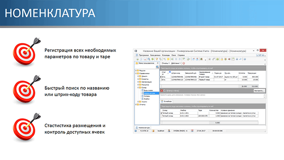The image size is (284, 160).
Task: Click the blue info circle in the toolbar
Action: click(x=245, y=59)
